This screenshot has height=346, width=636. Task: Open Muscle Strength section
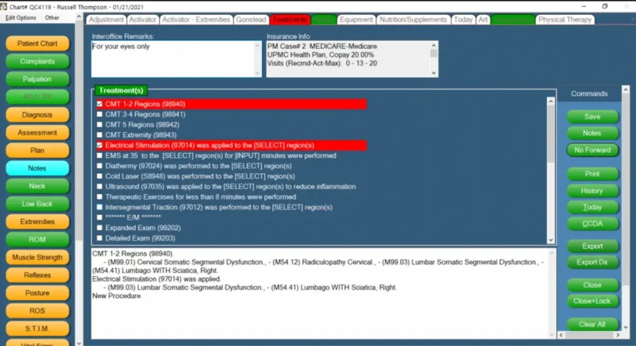click(37, 258)
